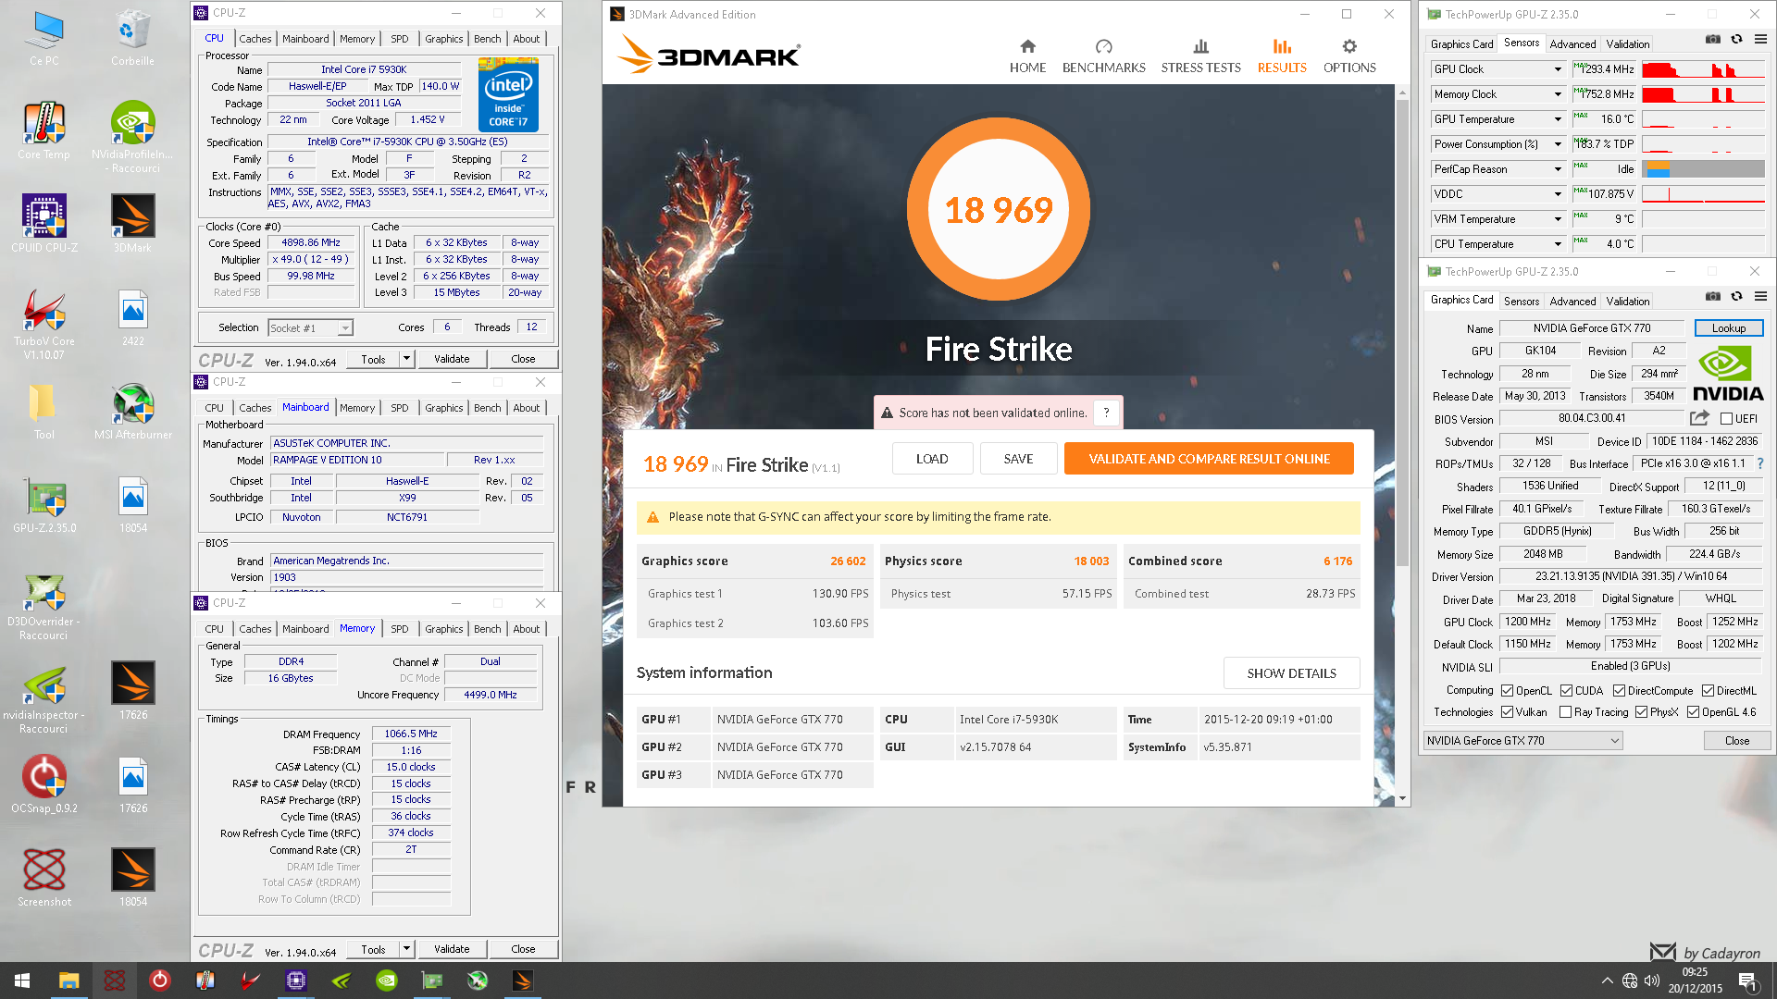Open Core Temp desktop shortcut
1777x999 pixels.
43,130
